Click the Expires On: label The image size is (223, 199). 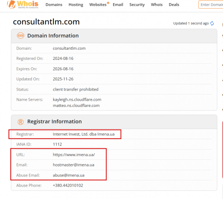point(27,69)
